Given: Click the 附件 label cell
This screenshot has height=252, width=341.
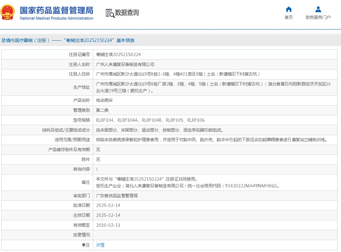Looking at the screenshot, I should pos(47,159).
